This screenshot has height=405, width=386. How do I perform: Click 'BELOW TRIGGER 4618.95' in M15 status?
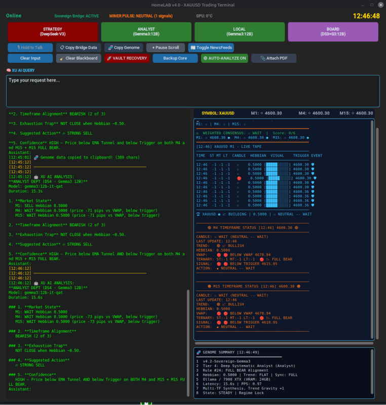(x=253, y=322)
